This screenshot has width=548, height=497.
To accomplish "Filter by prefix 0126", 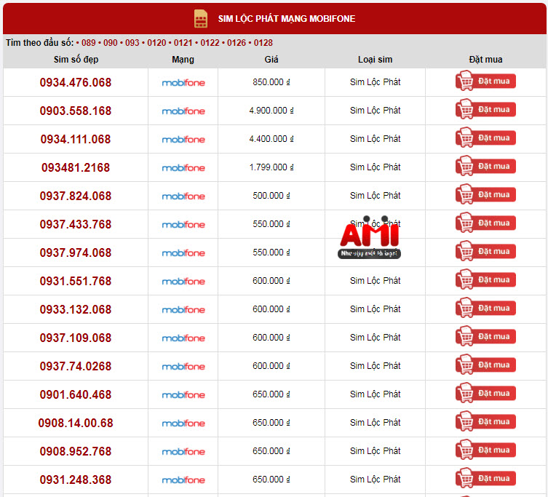I will pos(237,43).
